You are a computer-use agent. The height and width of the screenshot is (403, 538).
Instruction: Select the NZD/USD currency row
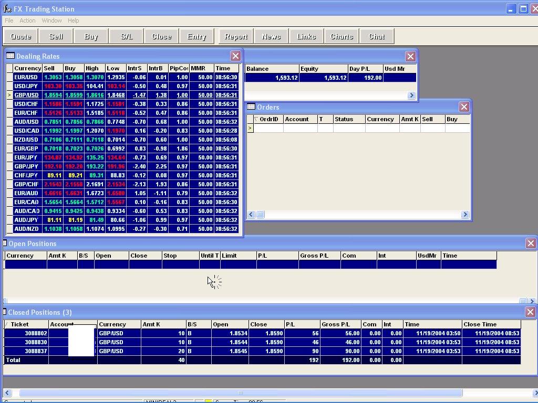pos(126,140)
